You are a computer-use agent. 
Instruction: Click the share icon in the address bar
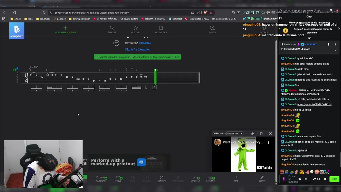[x=198, y=13]
